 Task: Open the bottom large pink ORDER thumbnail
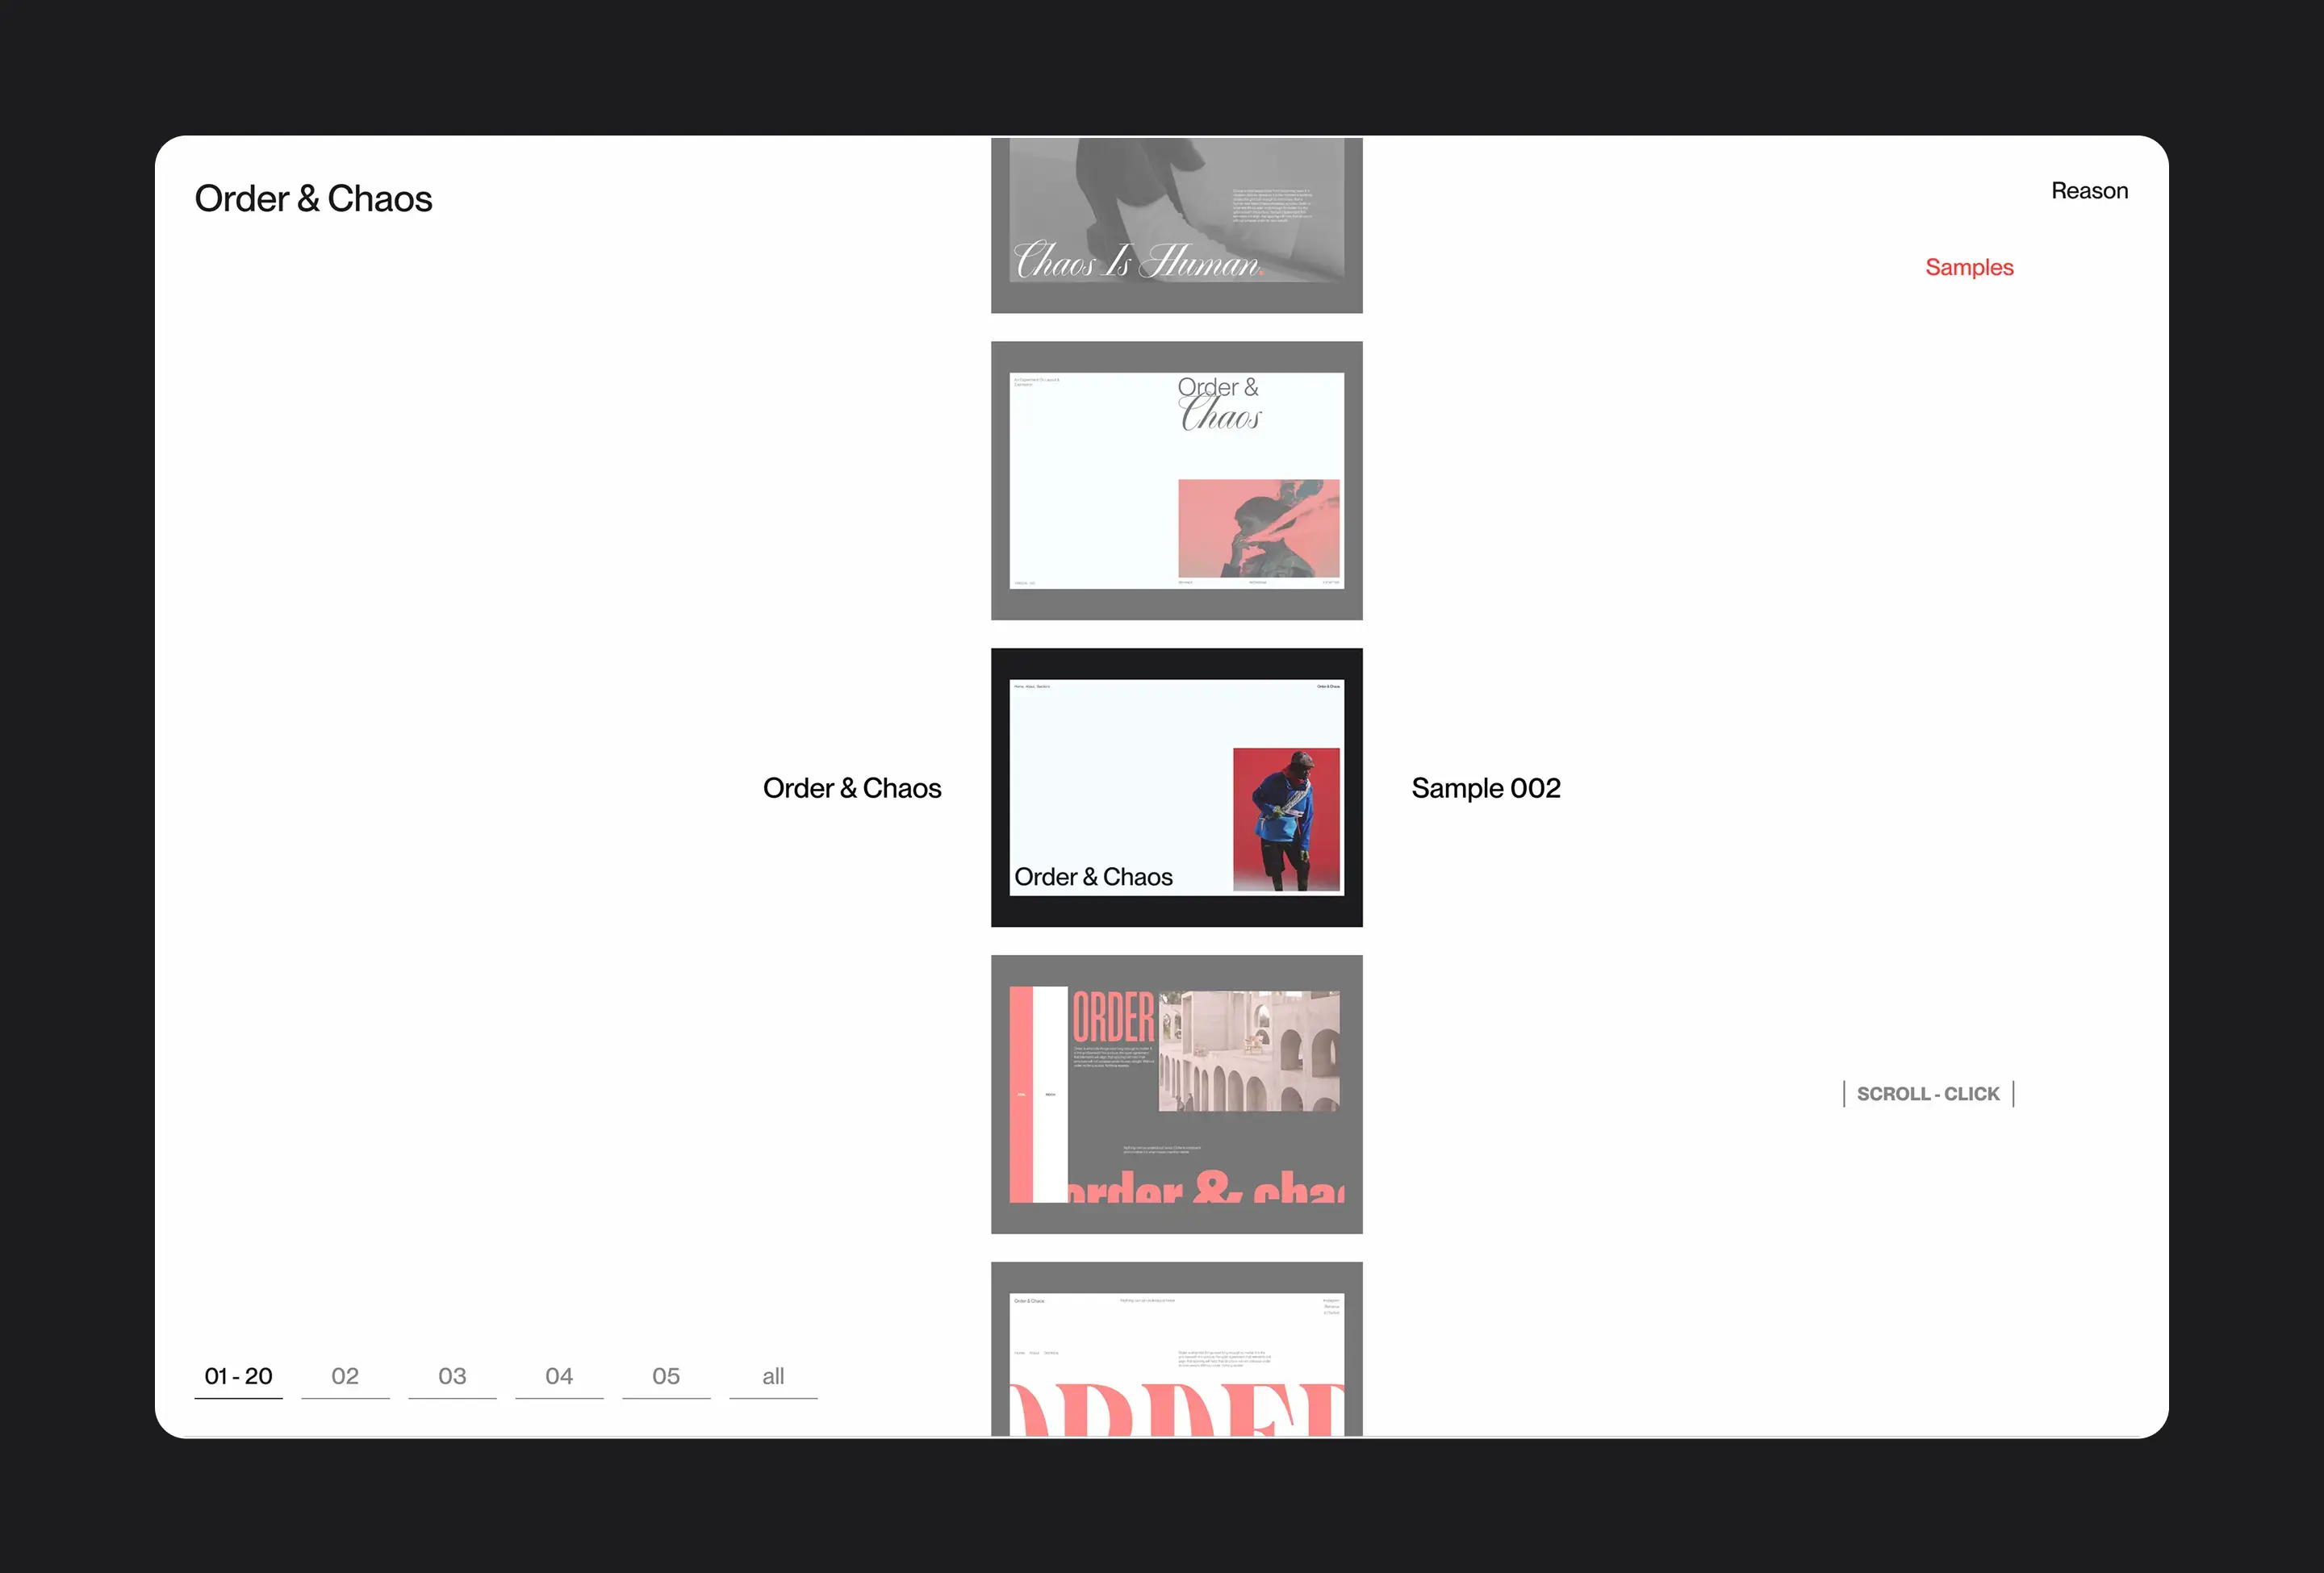click(x=1177, y=1349)
